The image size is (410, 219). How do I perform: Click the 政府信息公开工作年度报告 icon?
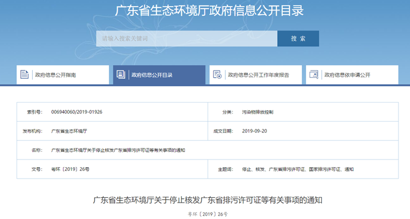[217, 75]
